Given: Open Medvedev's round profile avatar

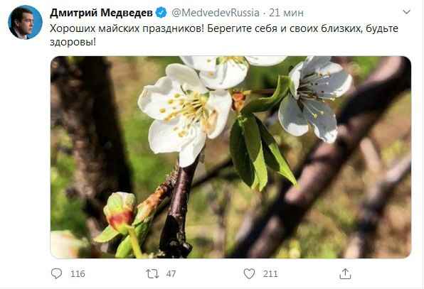Looking at the screenshot, I should [x=25, y=23].
